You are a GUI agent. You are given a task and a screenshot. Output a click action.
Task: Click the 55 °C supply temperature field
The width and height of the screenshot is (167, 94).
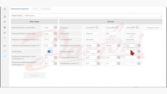coord(111,57)
